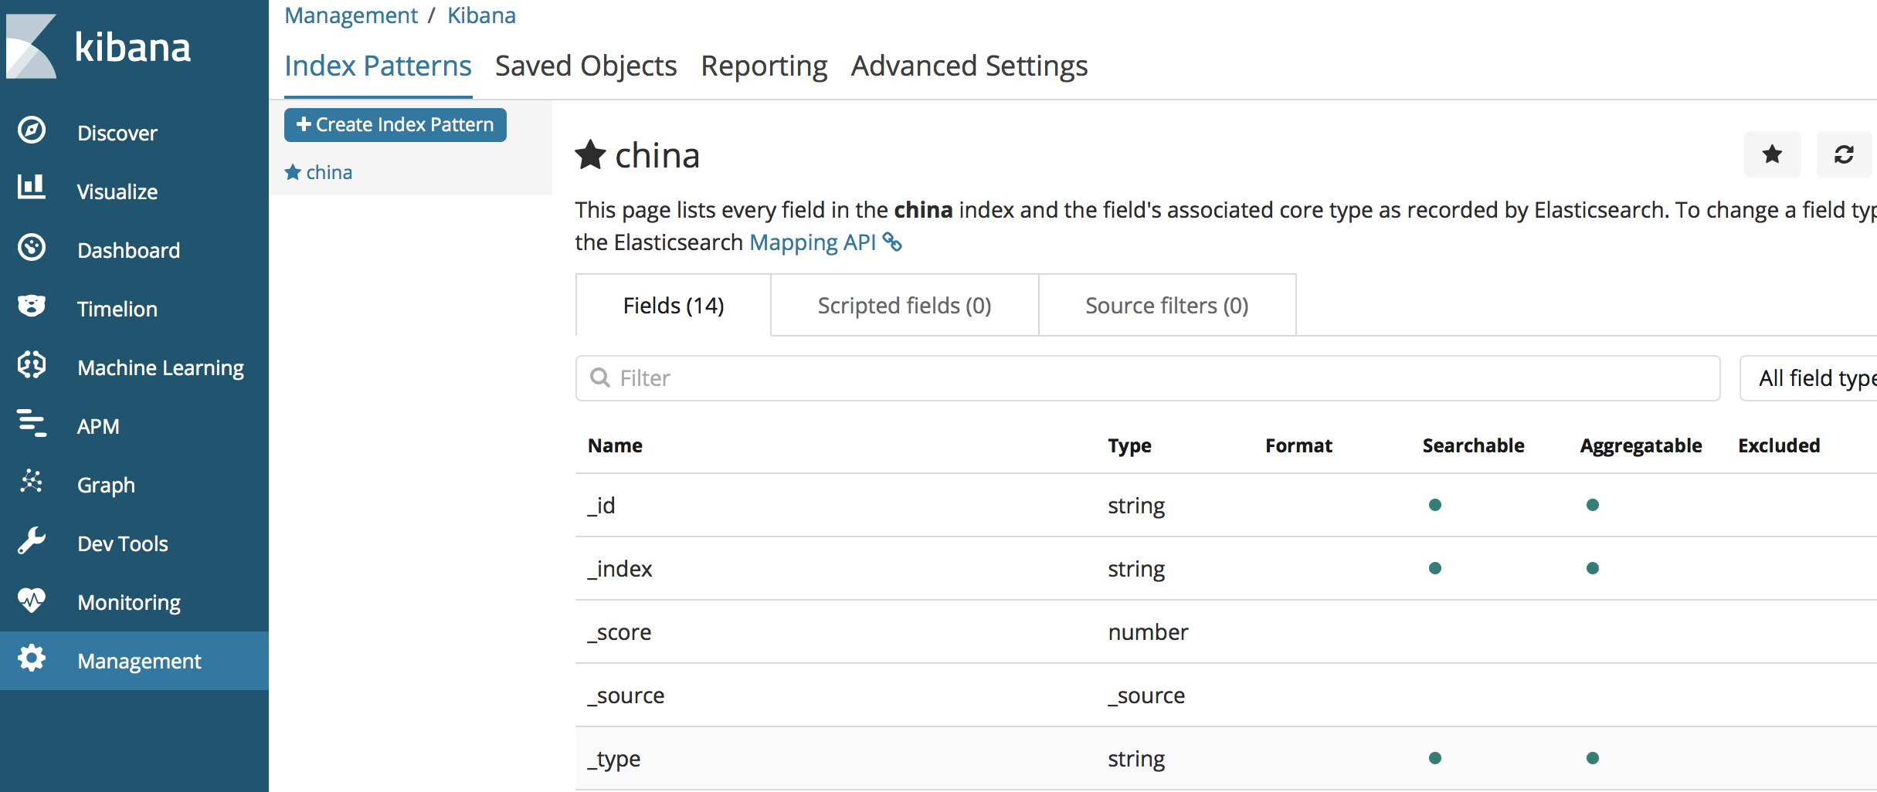Image resolution: width=1877 pixels, height=792 pixels.
Task: Click the APM lines icon
Action: tap(32, 424)
